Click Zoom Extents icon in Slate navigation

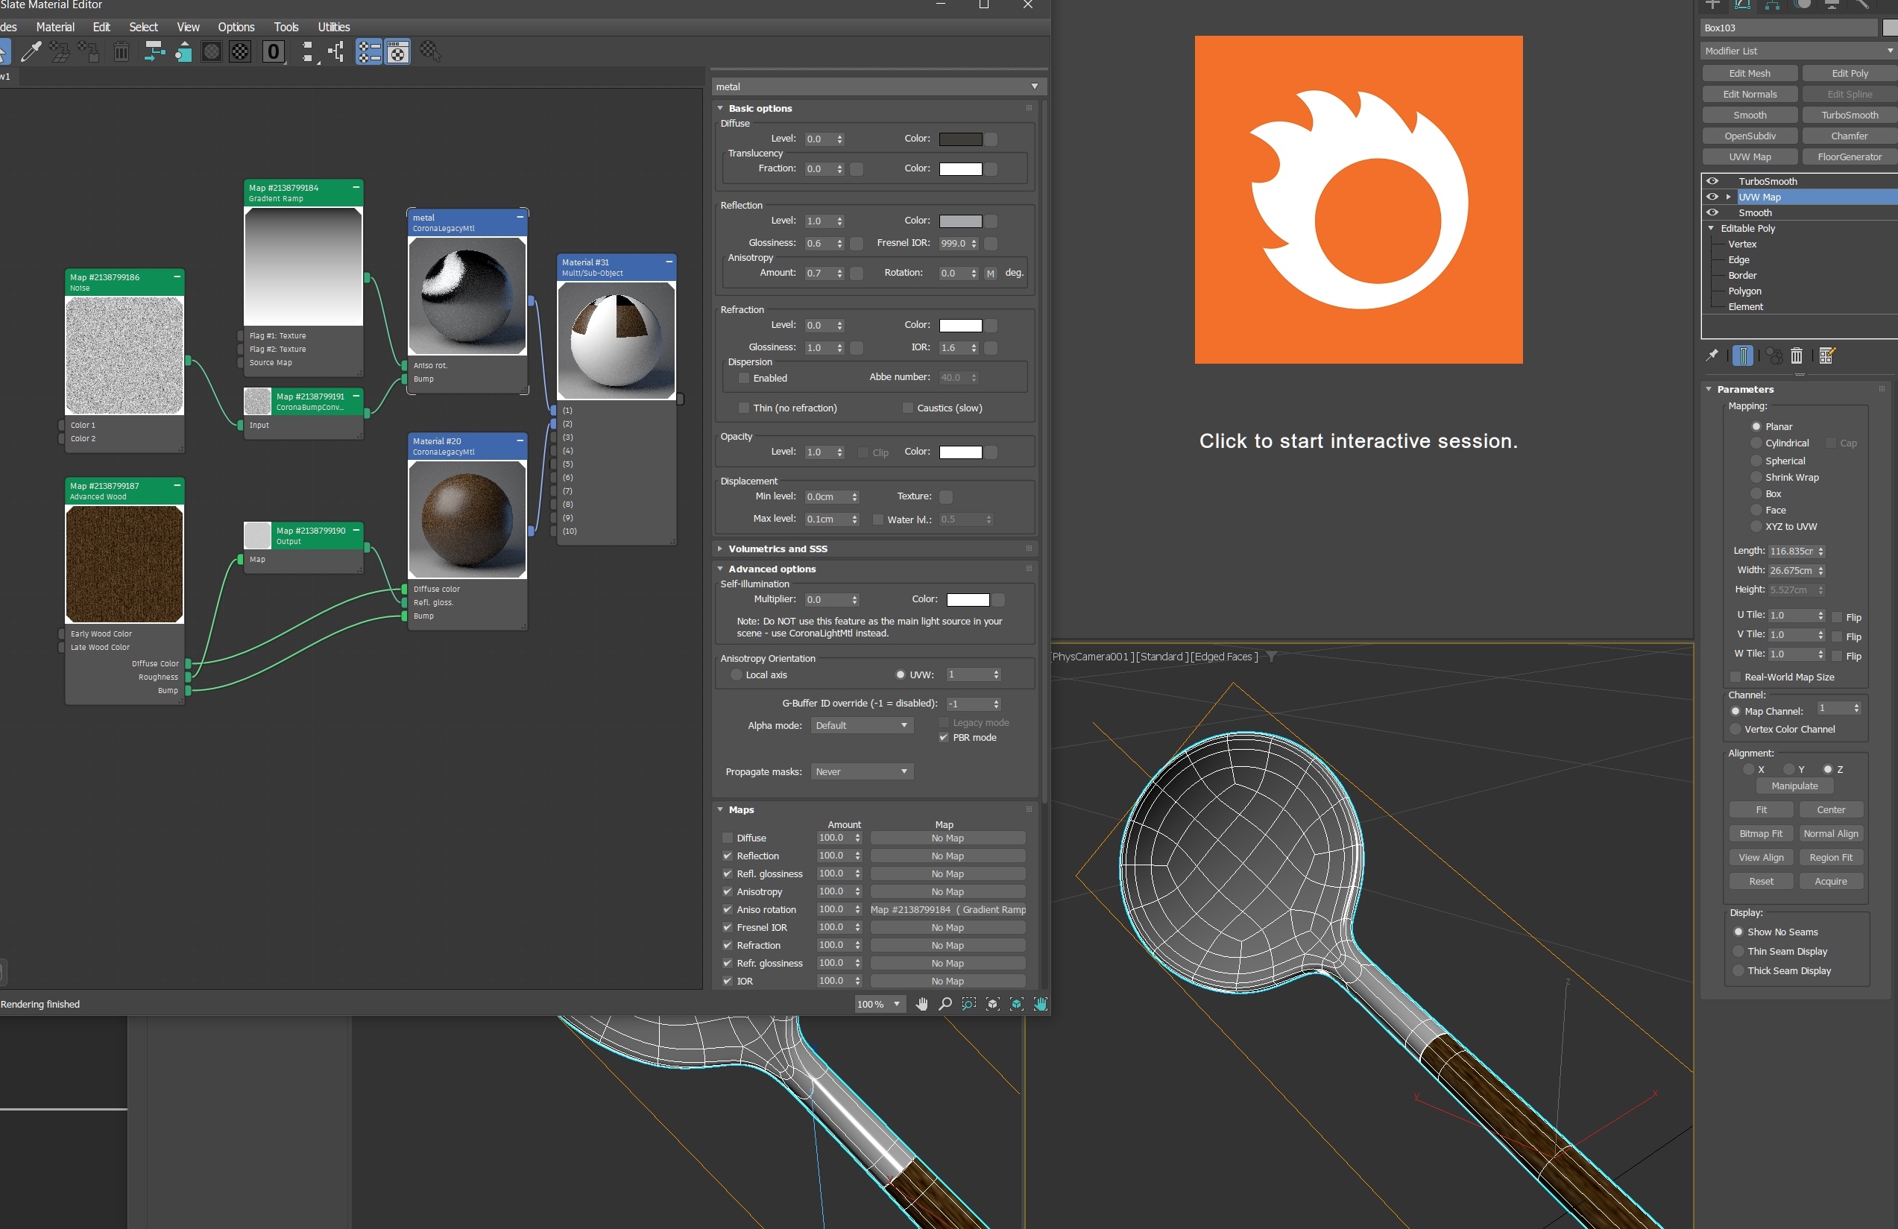click(993, 1004)
